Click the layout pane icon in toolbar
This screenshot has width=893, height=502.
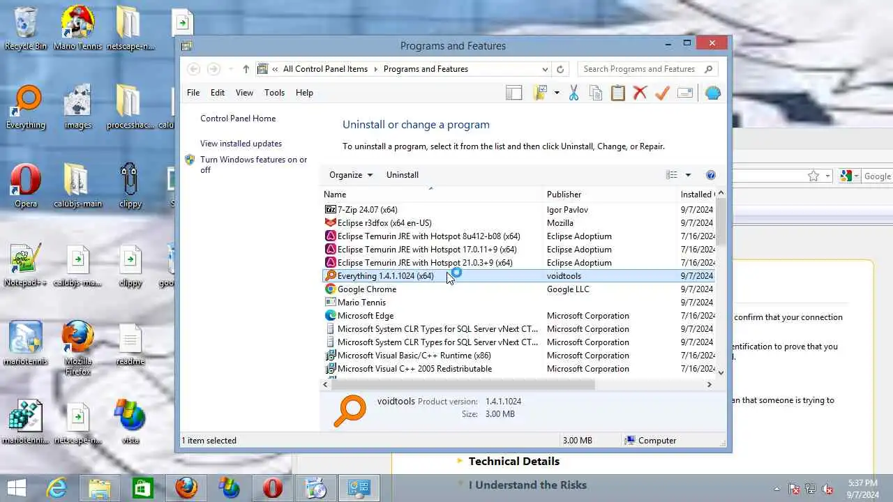point(514,93)
